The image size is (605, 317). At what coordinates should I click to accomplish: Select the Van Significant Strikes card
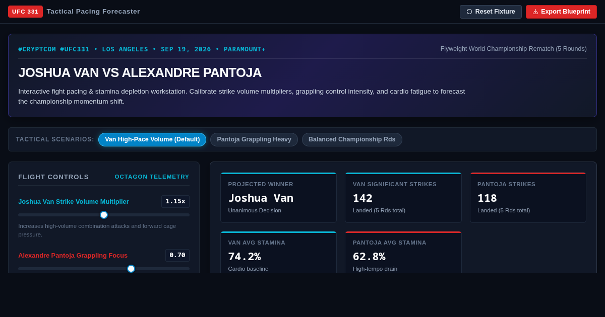point(403,198)
